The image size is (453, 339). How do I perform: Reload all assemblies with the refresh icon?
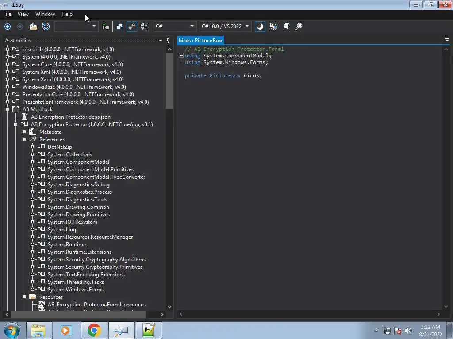pyautogui.click(x=46, y=26)
